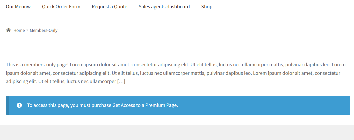Follow the Home breadcrumb link

(19, 31)
